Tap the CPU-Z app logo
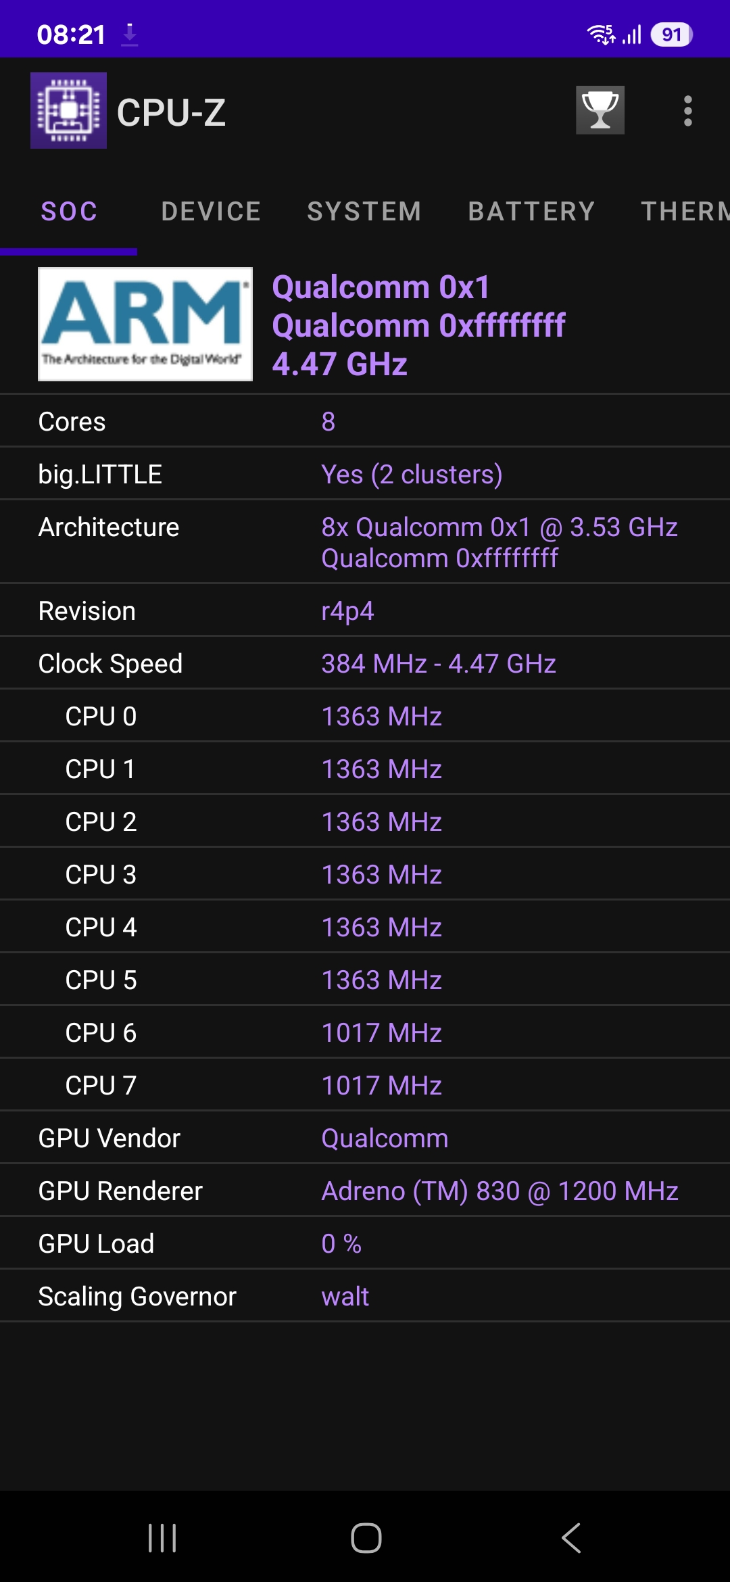 [68, 111]
